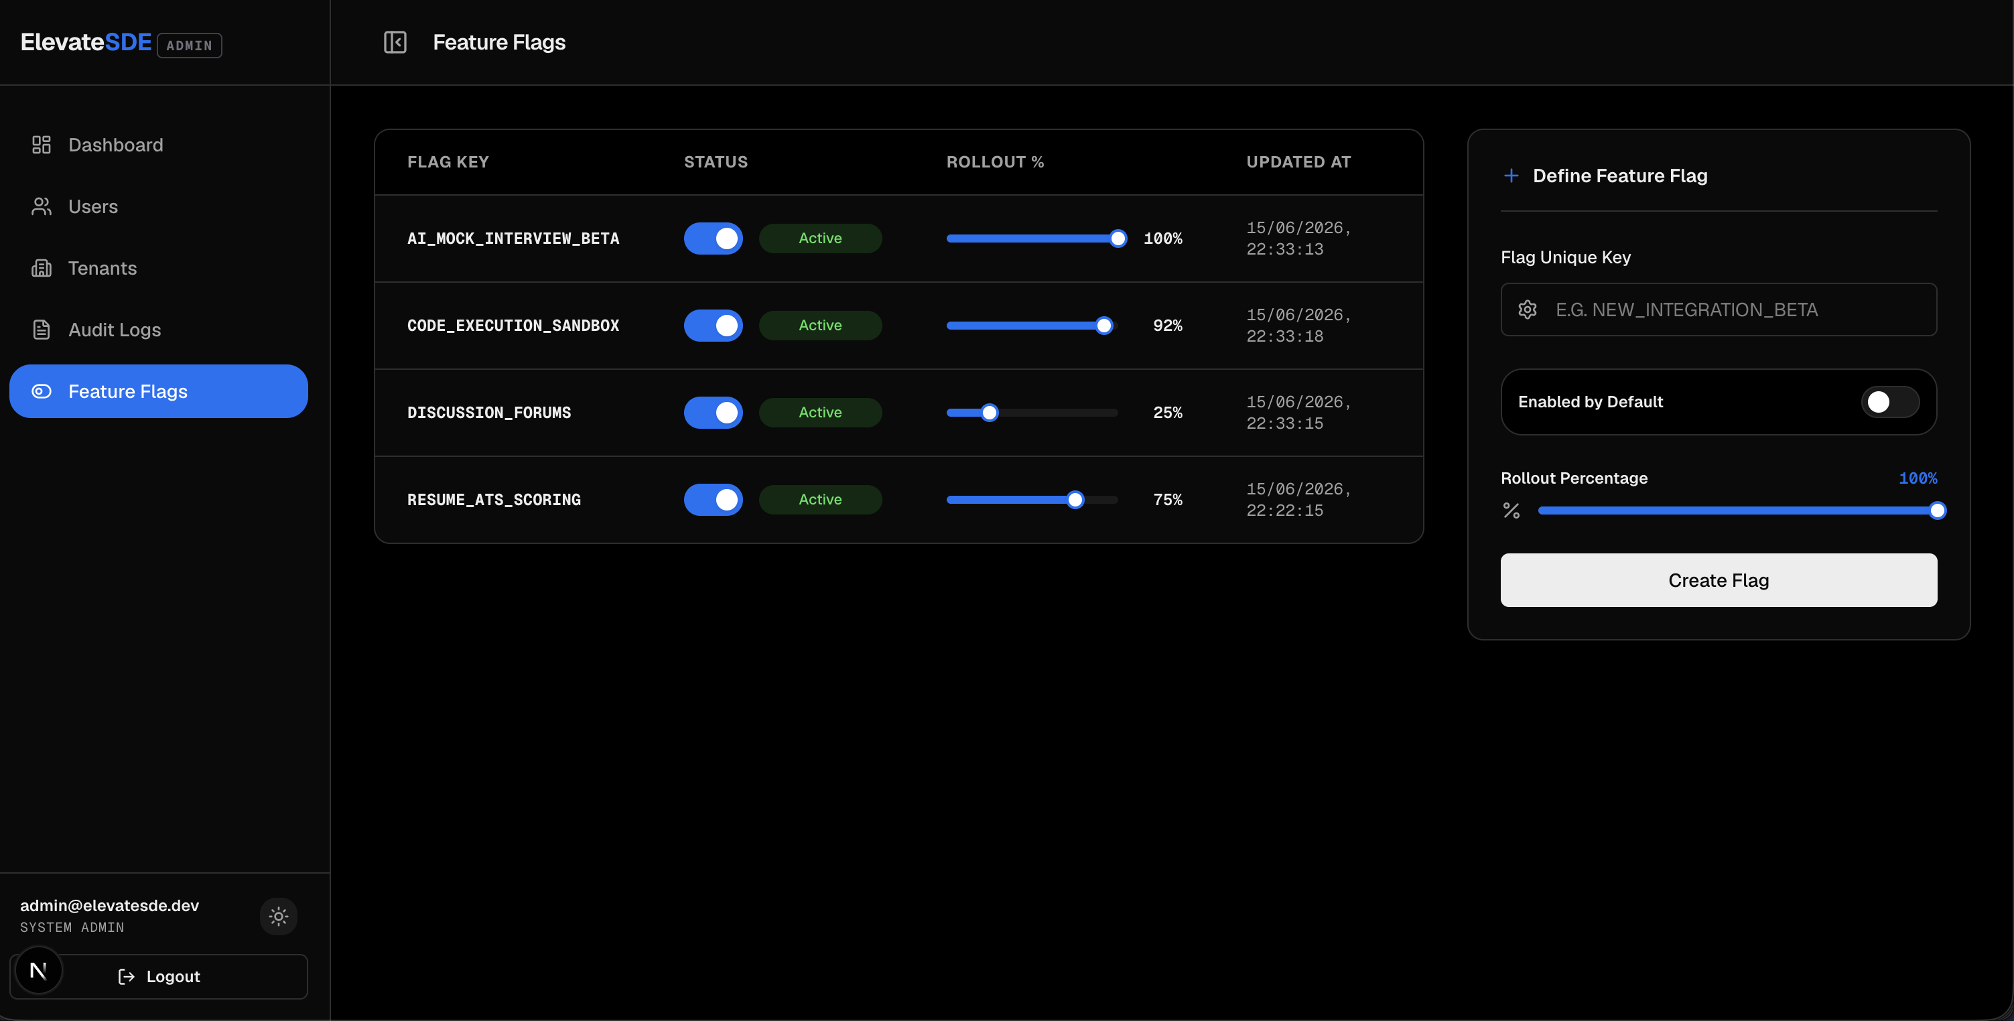
Task: Click the gear icon in Flag Unique Key field
Action: pyautogui.click(x=1527, y=310)
